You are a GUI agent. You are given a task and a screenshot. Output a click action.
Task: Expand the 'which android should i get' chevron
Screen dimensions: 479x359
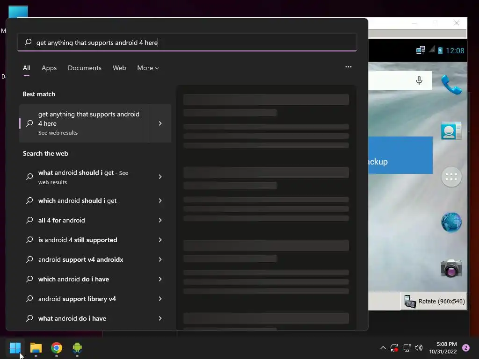pos(160,201)
